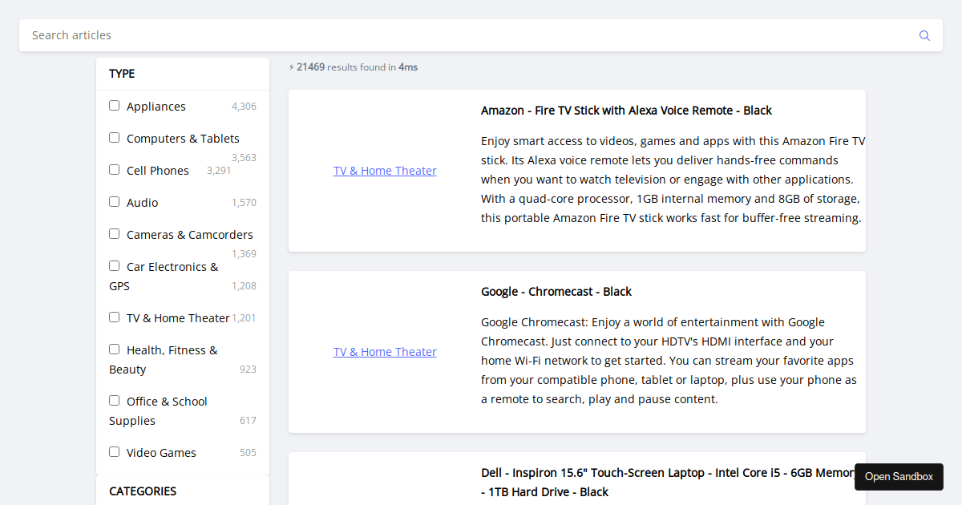Click the search magnifying glass icon

pyautogui.click(x=924, y=35)
